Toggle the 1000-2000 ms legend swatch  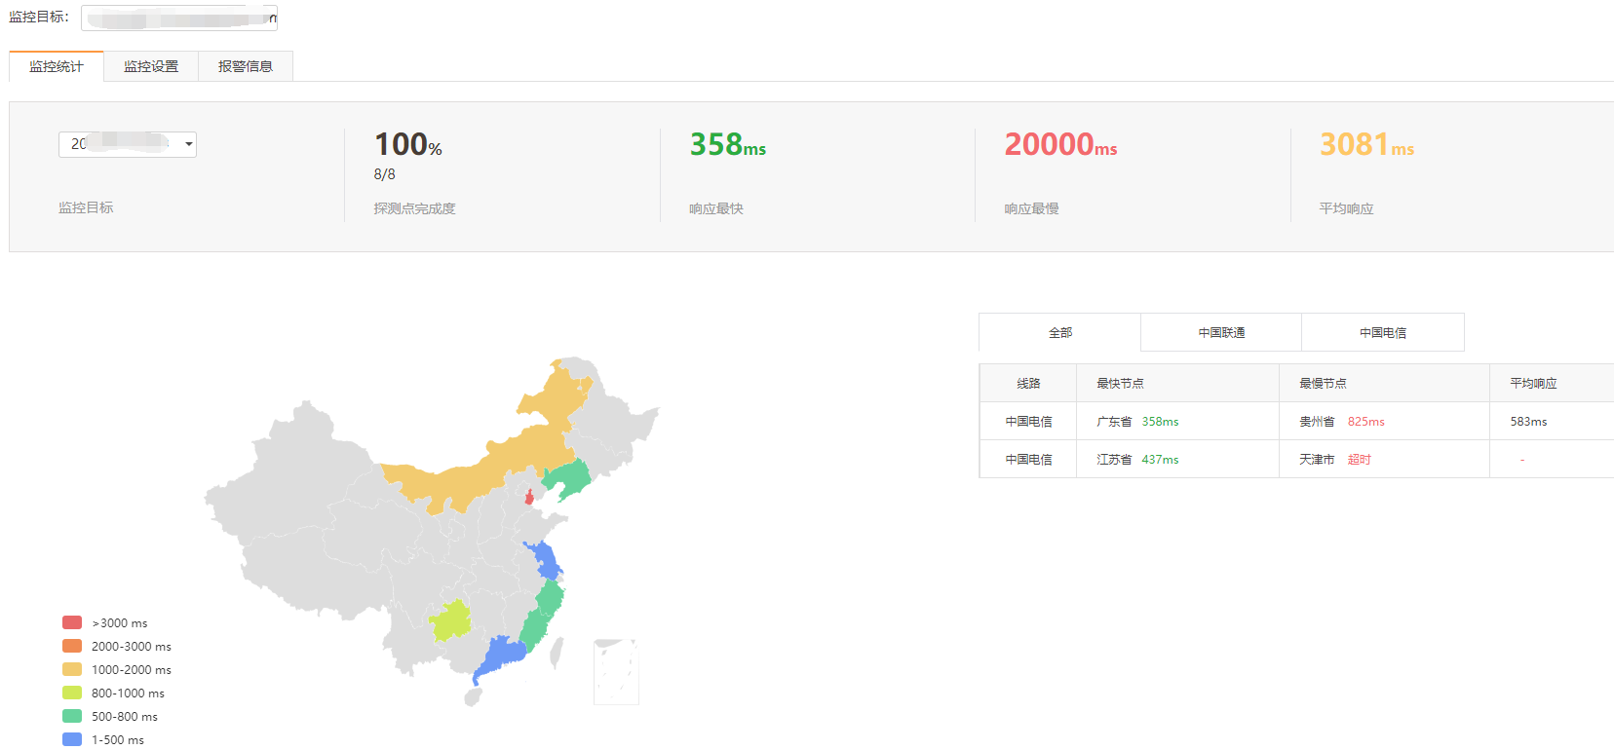(72, 669)
